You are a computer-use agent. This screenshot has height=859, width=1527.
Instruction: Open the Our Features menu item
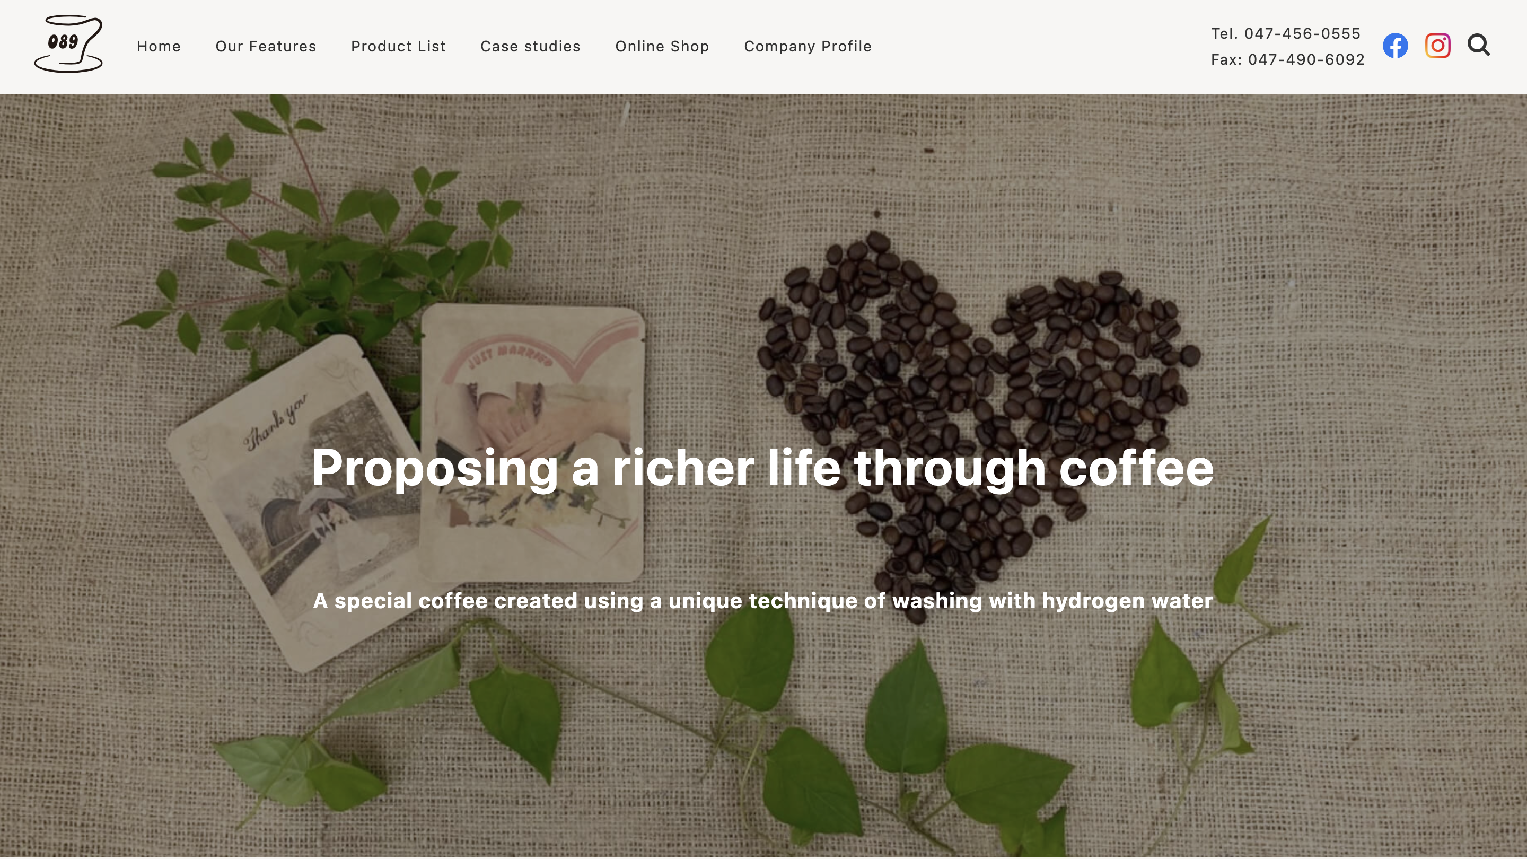[266, 46]
